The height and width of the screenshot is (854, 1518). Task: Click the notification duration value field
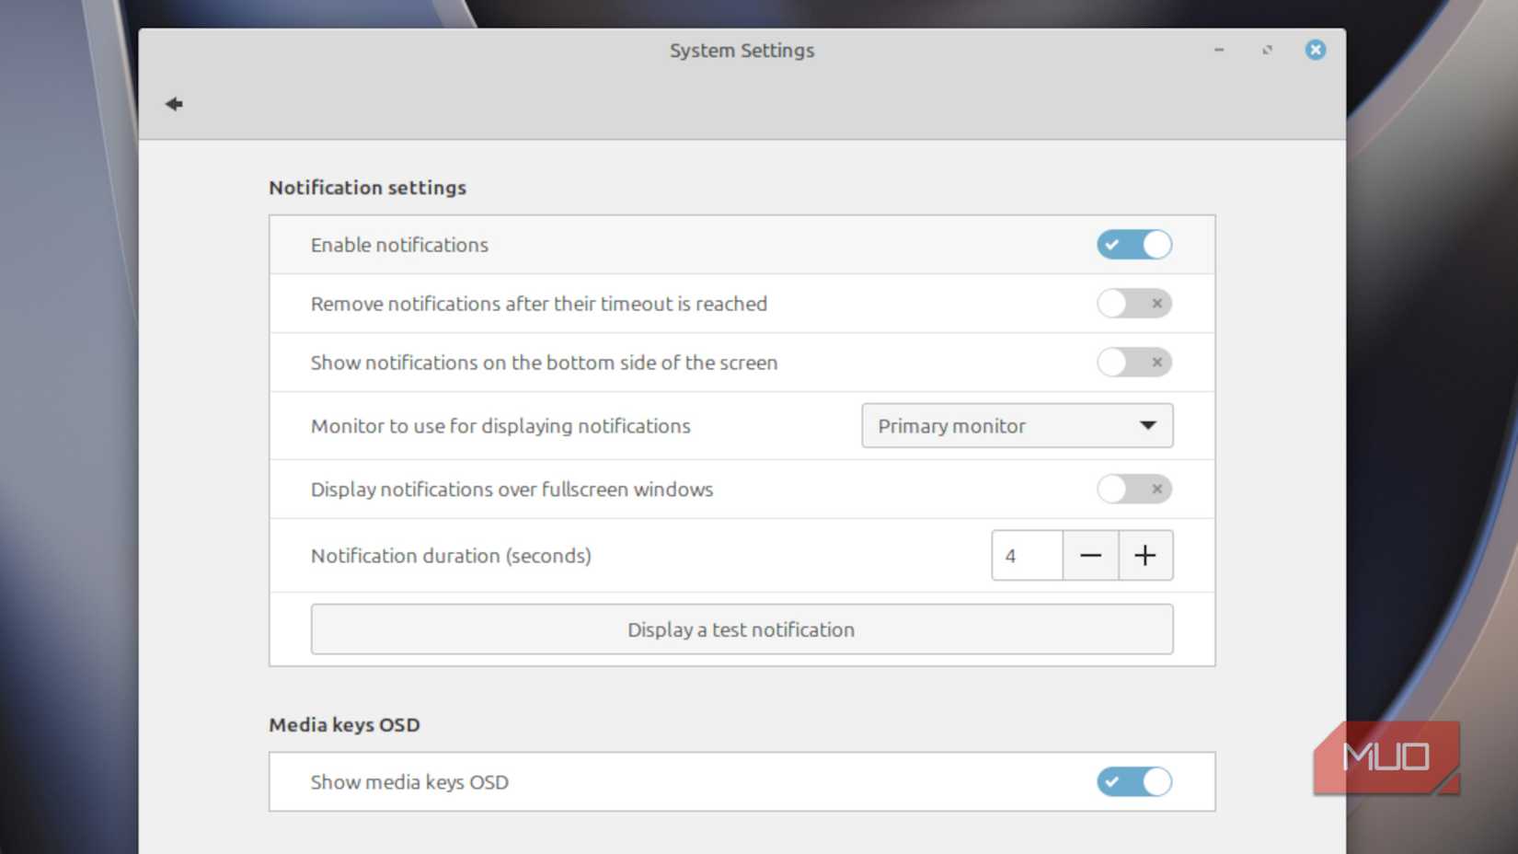[1027, 556]
